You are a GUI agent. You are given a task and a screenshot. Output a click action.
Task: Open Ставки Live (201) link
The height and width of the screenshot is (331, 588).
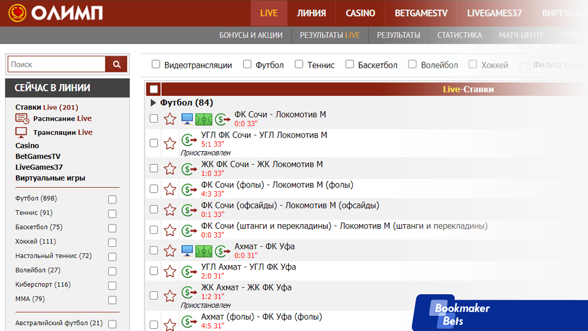pyautogui.click(x=47, y=107)
